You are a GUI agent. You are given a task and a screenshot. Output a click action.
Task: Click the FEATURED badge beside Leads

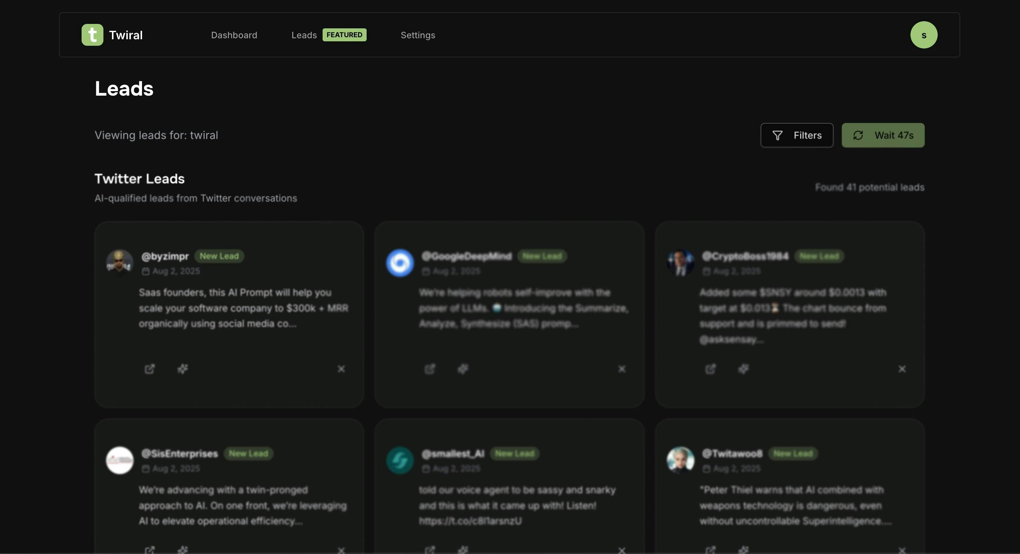coord(344,35)
